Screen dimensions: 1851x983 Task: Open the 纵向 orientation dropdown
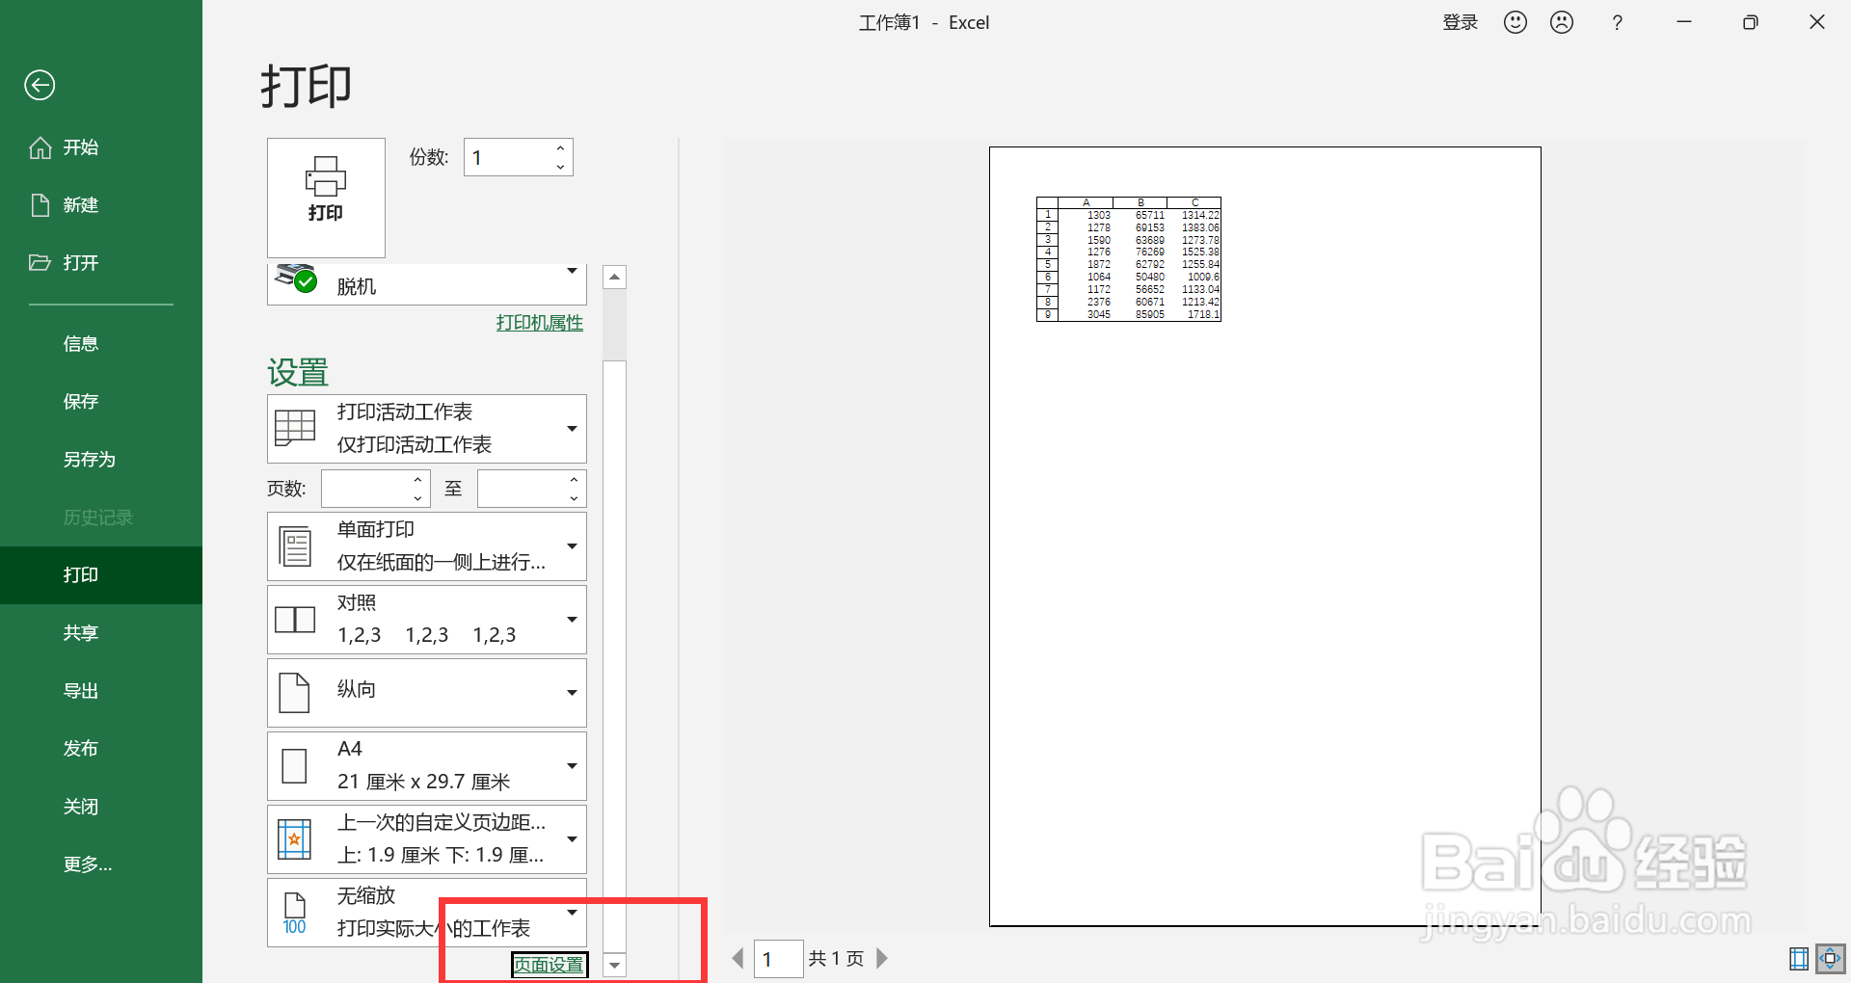[427, 693]
